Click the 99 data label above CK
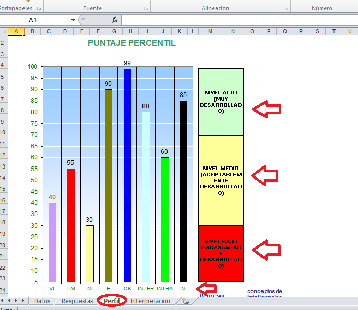The width and height of the screenshot is (358, 310). coord(127,63)
